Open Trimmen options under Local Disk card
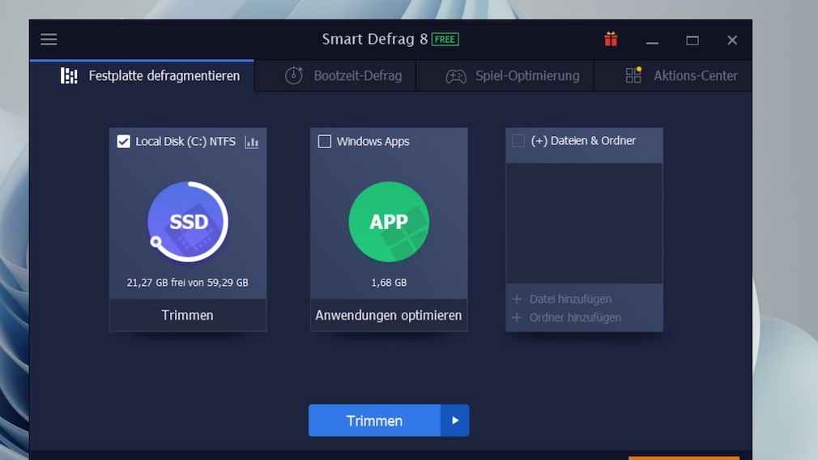This screenshot has width=818, height=460. point(187,315)
